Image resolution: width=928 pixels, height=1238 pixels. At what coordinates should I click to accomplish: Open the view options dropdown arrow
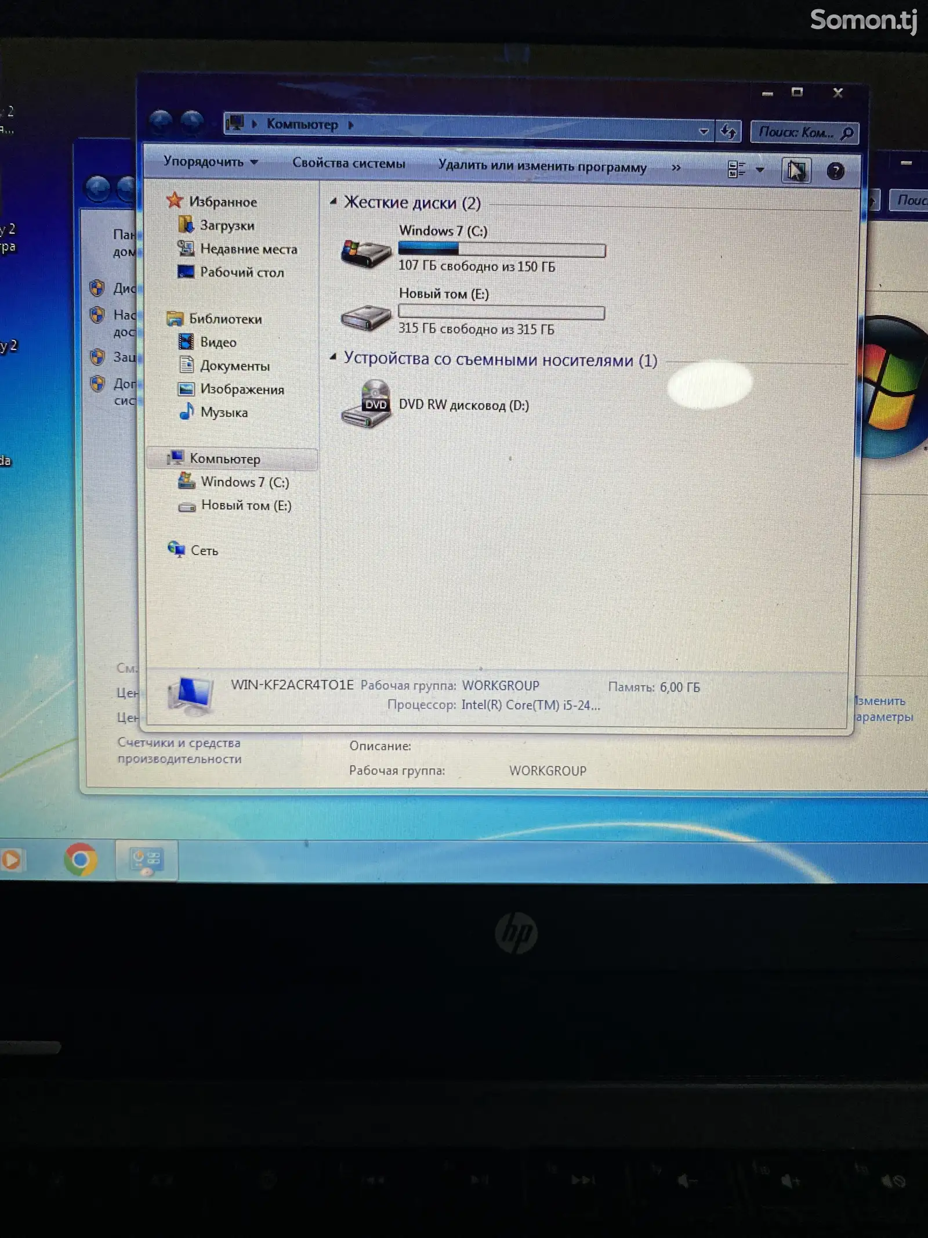pos(760,170)
